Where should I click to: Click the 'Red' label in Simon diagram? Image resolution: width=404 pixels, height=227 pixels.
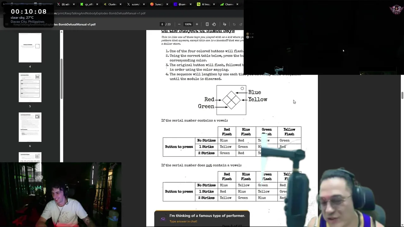209,100
